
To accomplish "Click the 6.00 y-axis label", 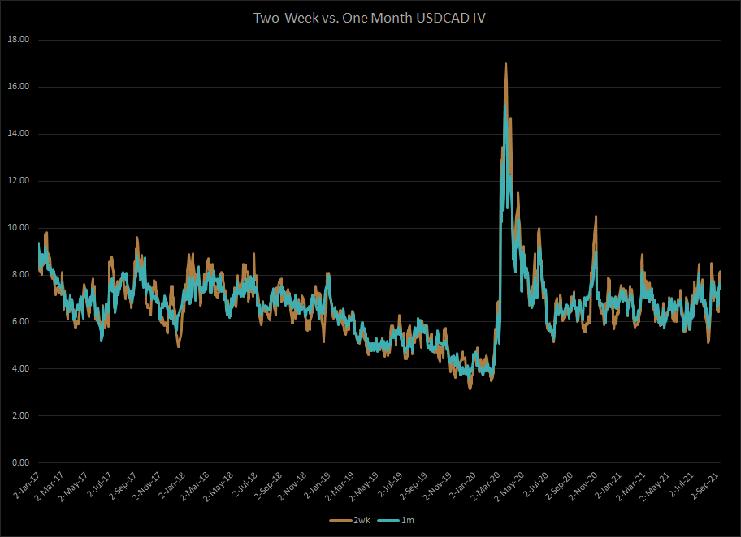I will coord(20,321).
